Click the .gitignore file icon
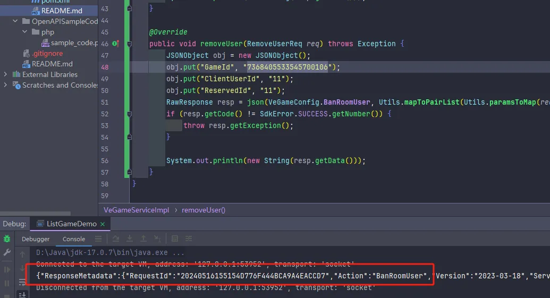The width and height of the screenshot is (550, 298). (27, 54)
